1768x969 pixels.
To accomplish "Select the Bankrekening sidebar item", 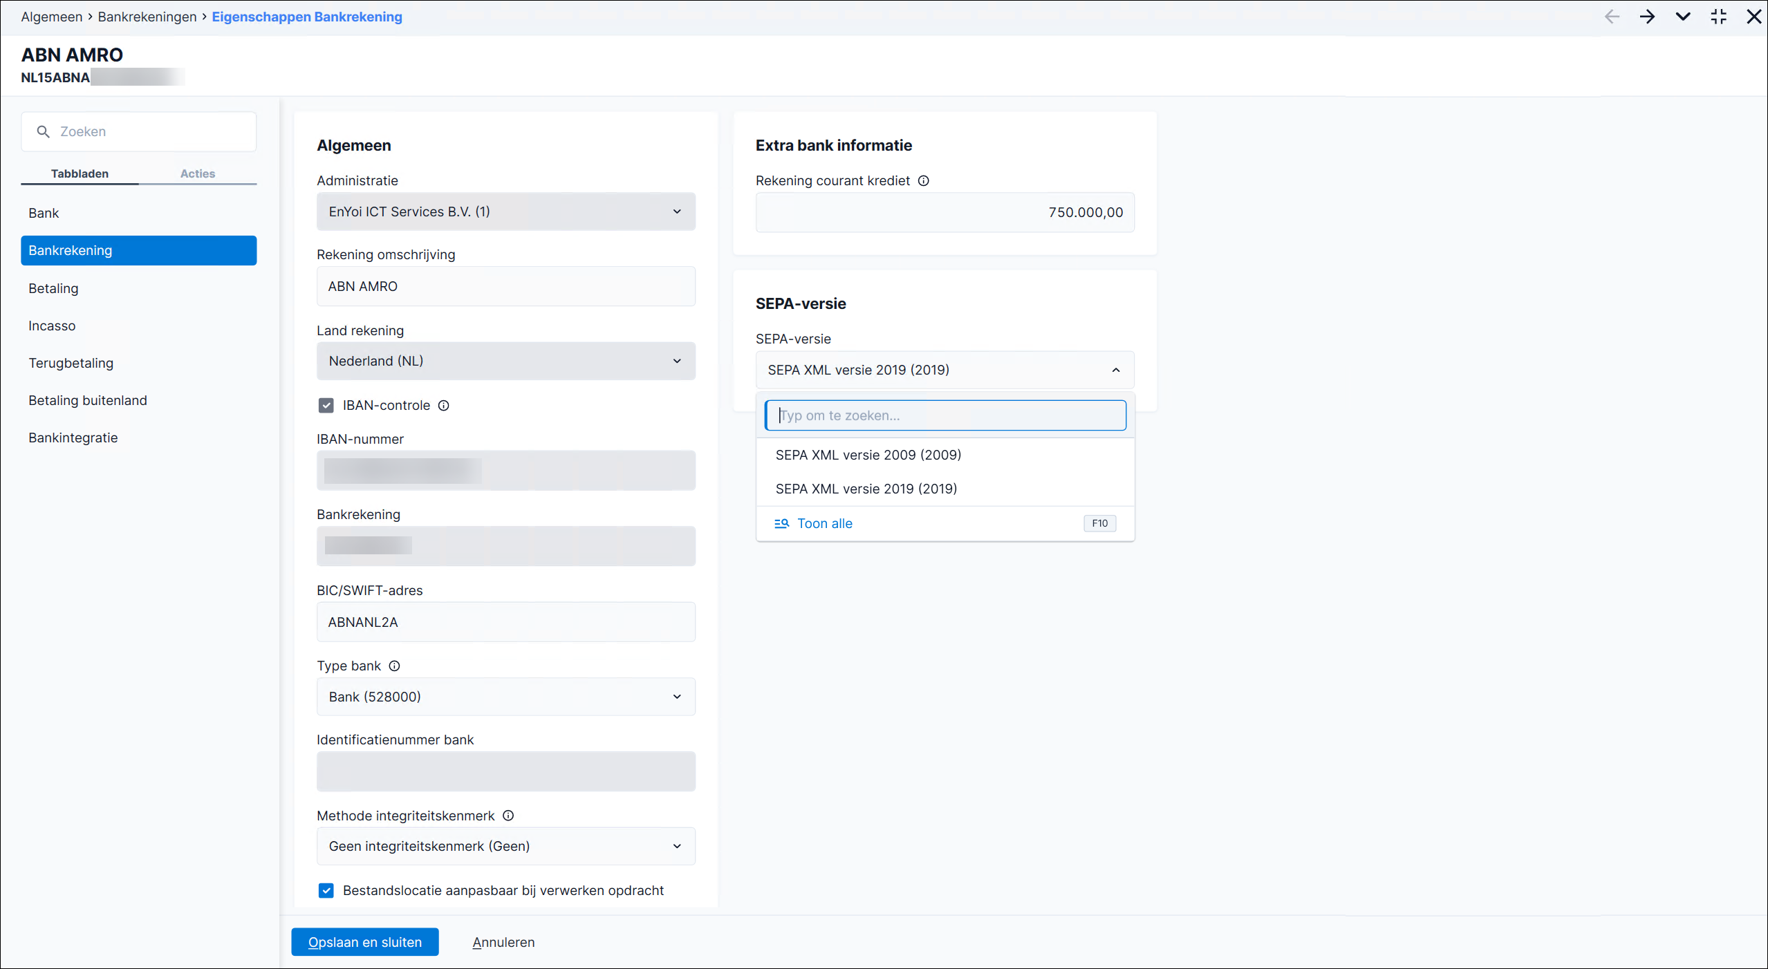I will [139, 250].
